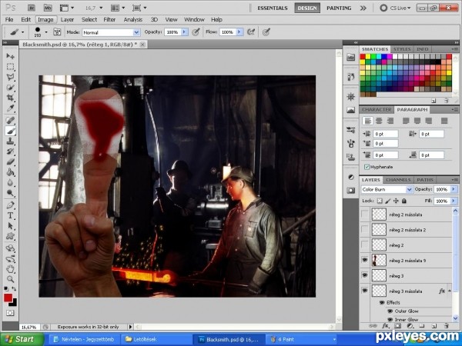Open the Brush panel toggle icon

pyautogui.click(x=57, y=32)
